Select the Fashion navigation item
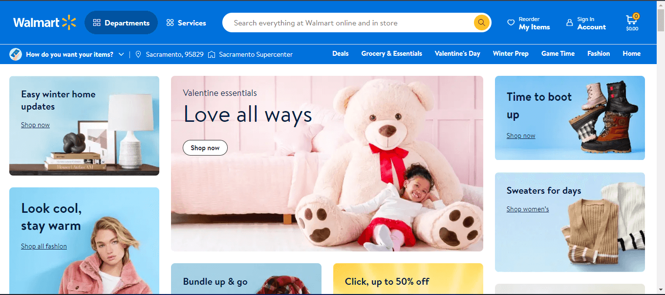 click(x=599, y=54)
